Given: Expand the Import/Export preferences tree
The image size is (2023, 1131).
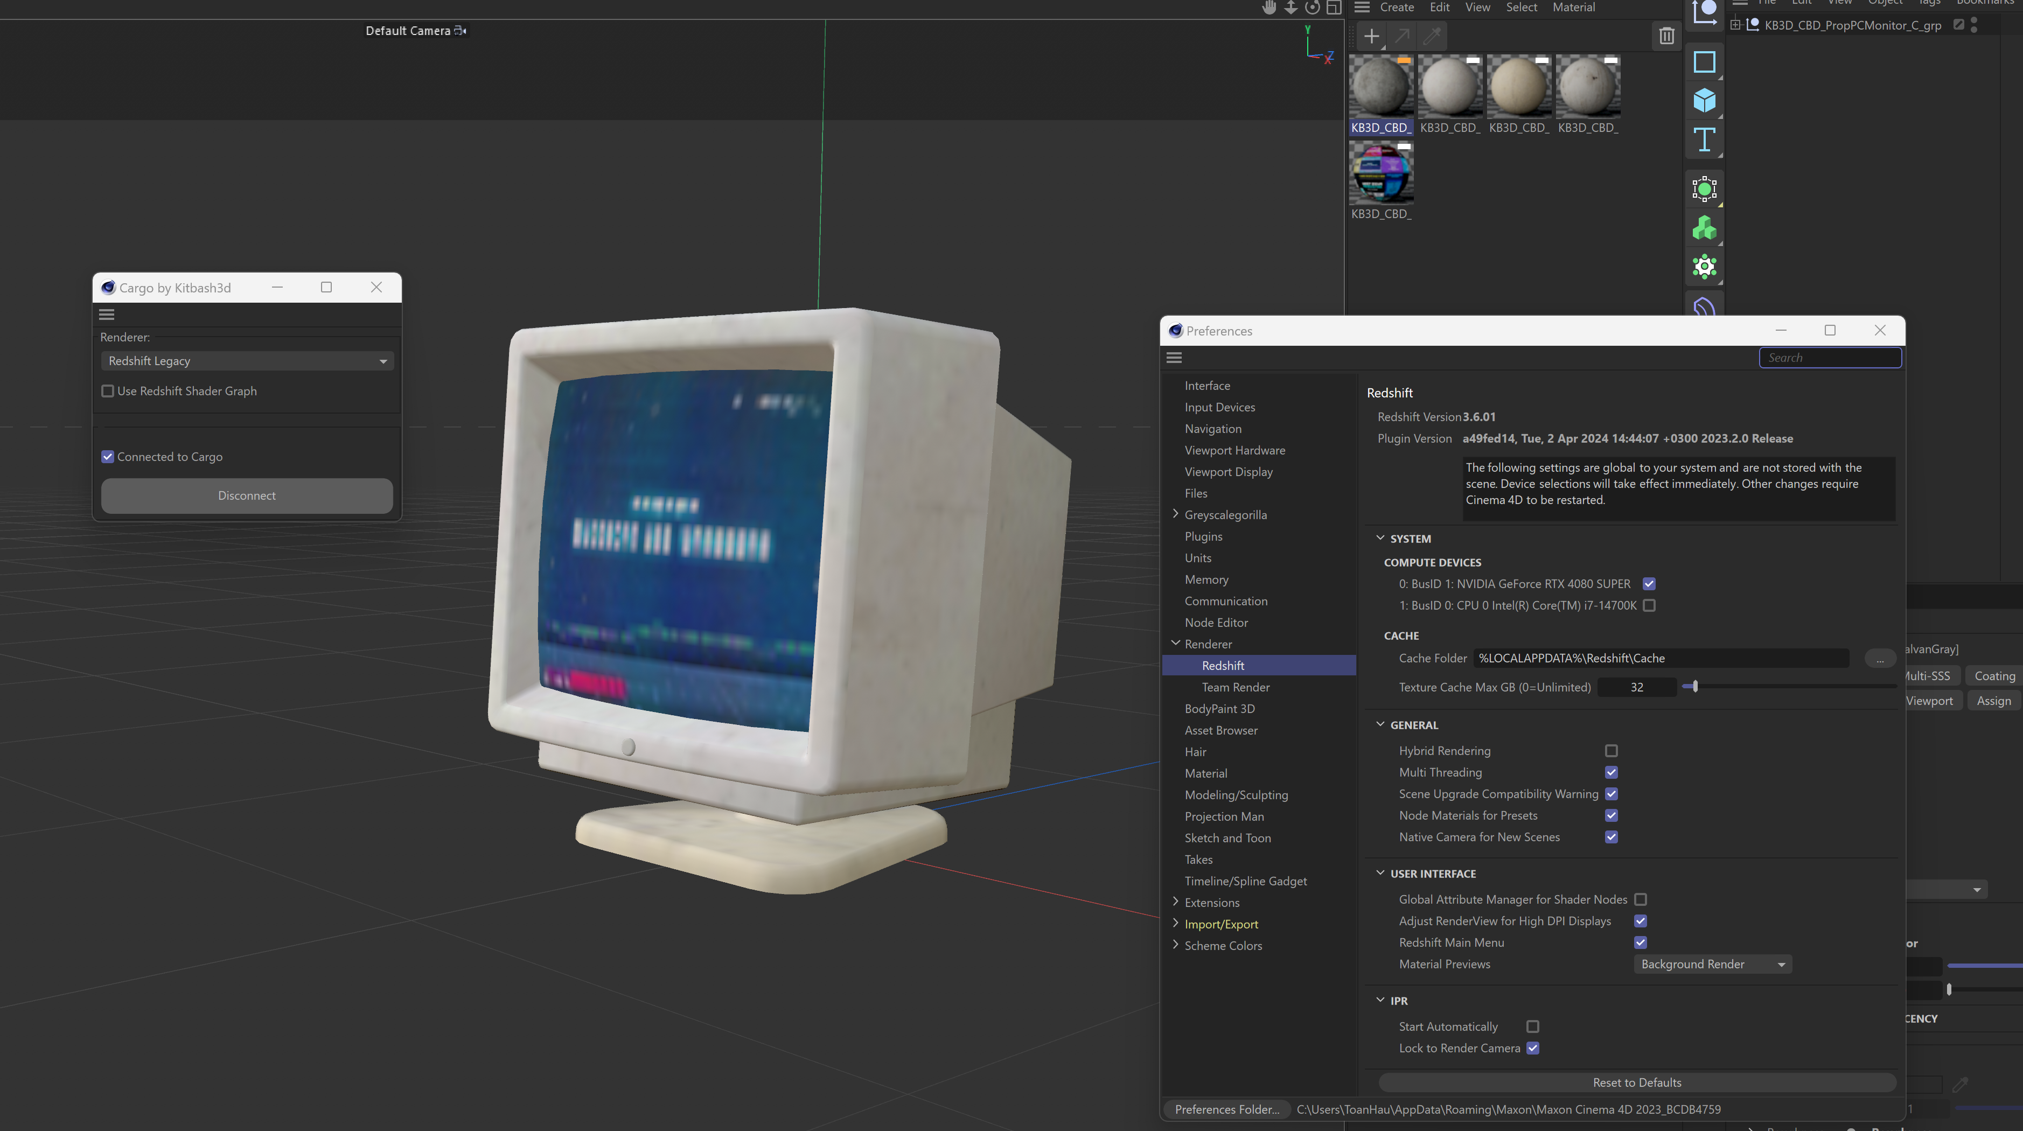Looking at the screenshot, I should (x=1176, y=923).
